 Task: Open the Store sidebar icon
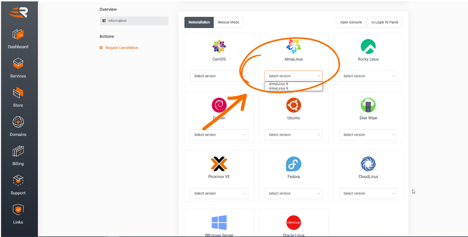point(18,93)
